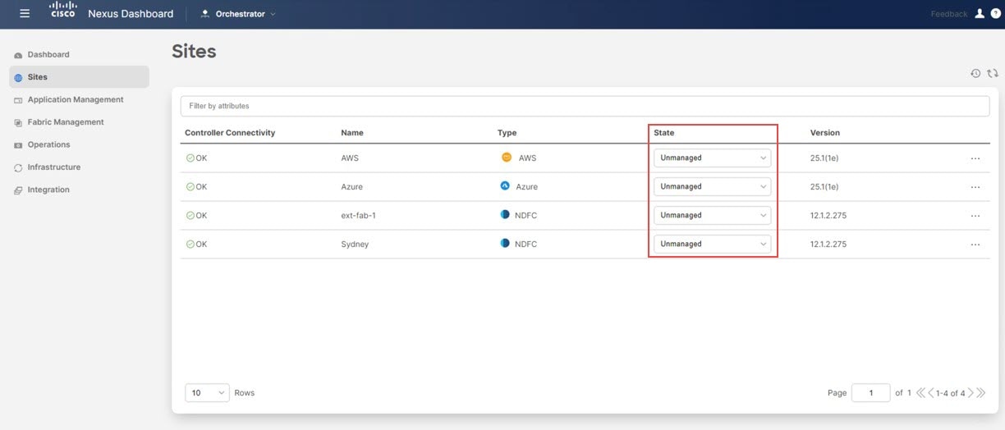Go to the first page
Image resolution: width=1005 pixels, height=430 pixels.
tap(920, 393)
